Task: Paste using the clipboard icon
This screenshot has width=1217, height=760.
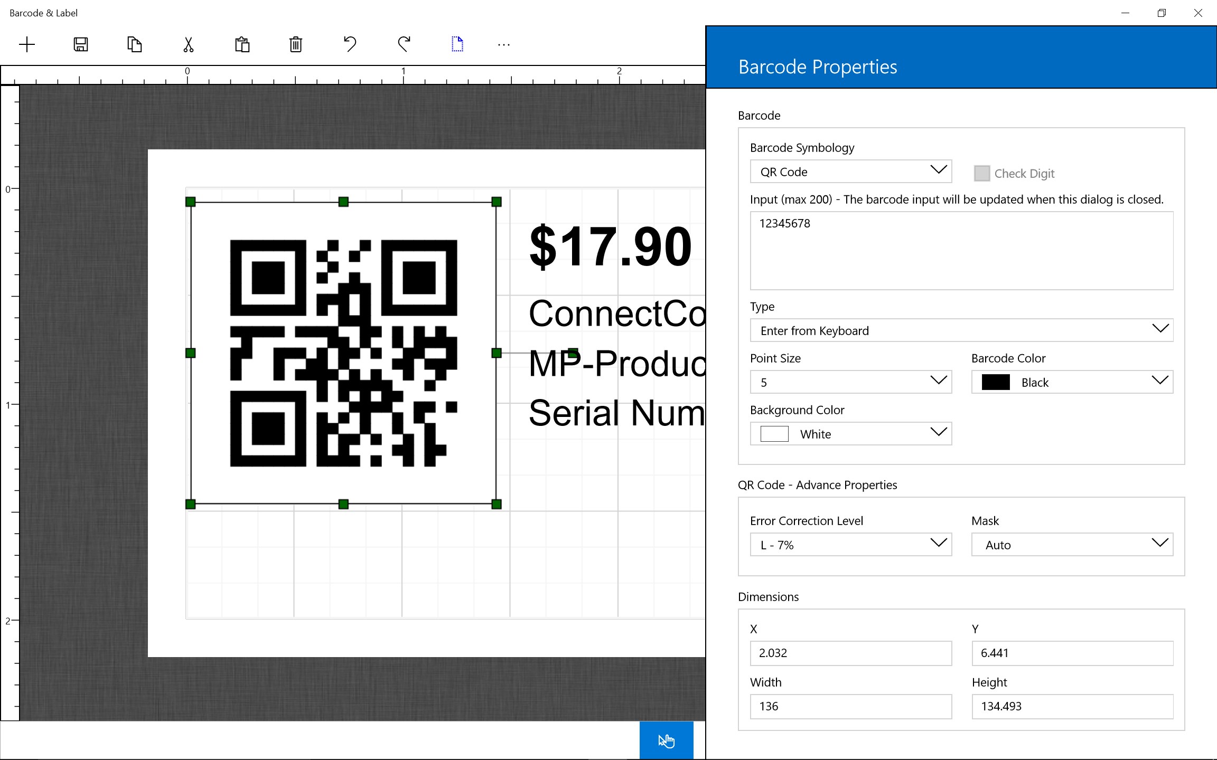Action: coord(242,44)
